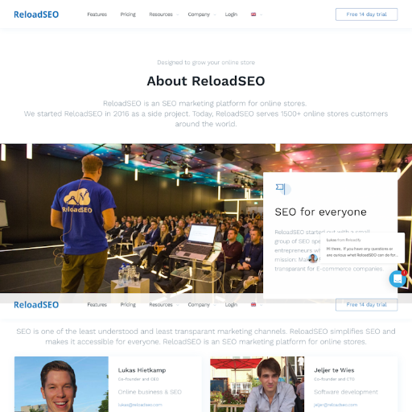Image resolution: width=412 pixels, height=412 pixels.
Task: Select the name 'Jeljer te Wies'
Action: point(334,370)
